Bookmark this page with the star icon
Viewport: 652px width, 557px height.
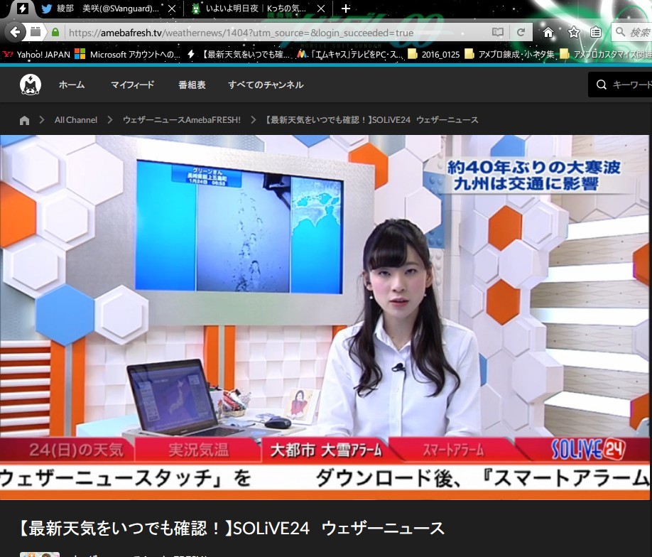[574, 33]
